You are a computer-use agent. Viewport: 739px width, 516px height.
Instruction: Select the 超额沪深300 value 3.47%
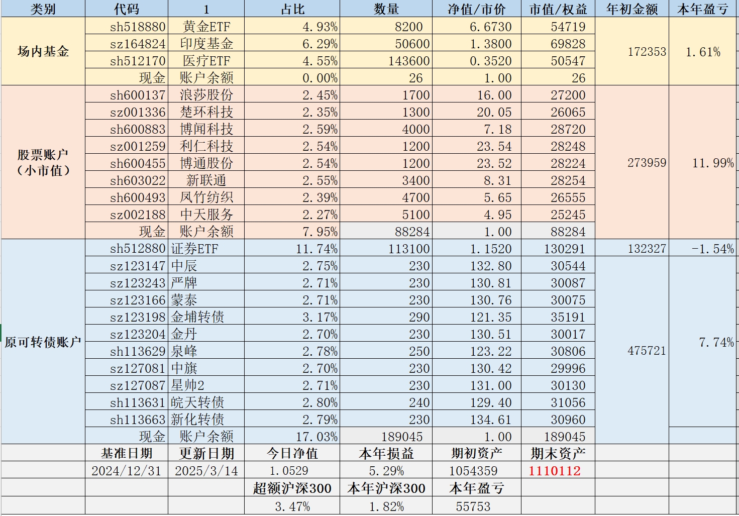coord(292,506)
